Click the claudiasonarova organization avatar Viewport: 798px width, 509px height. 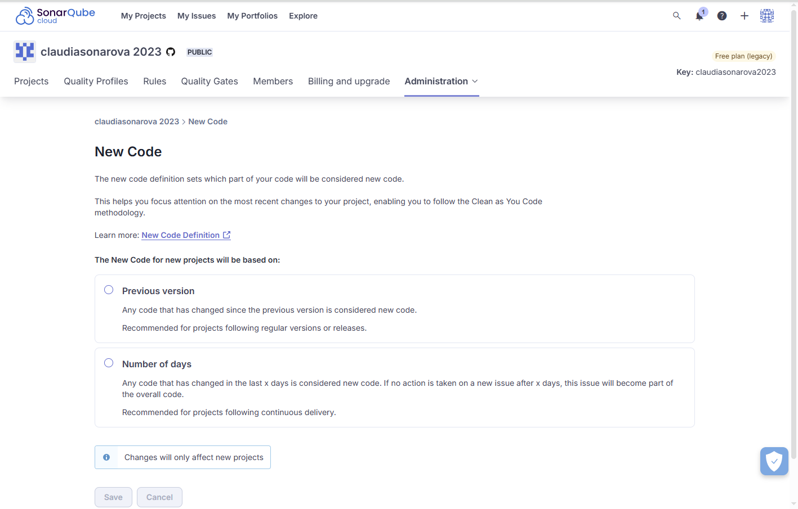point(24,51)
